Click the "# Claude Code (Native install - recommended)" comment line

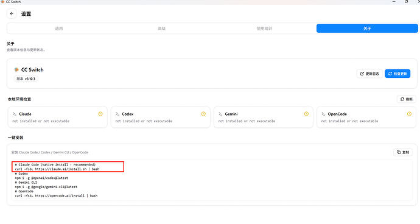tap(55, 164)
